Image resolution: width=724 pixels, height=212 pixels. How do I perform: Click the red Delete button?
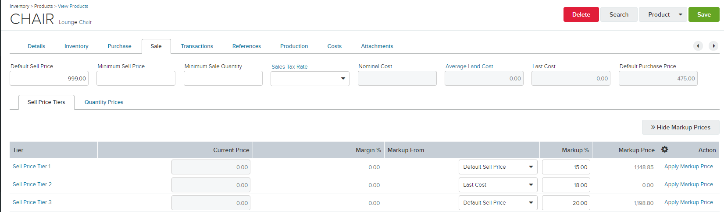(x=581, y=14)
